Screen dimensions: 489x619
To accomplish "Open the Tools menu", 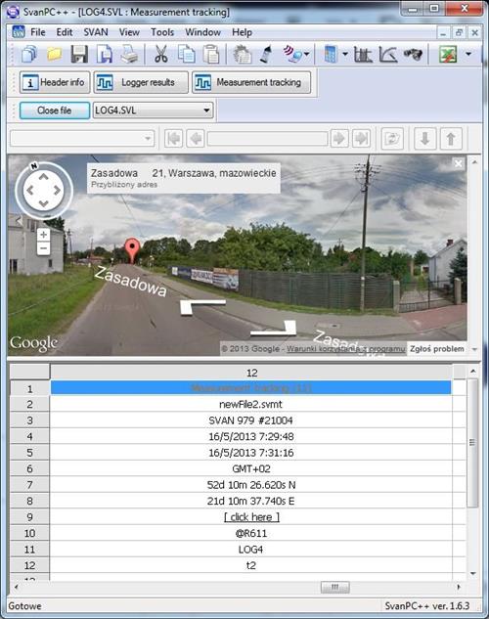I will [162, 32].
